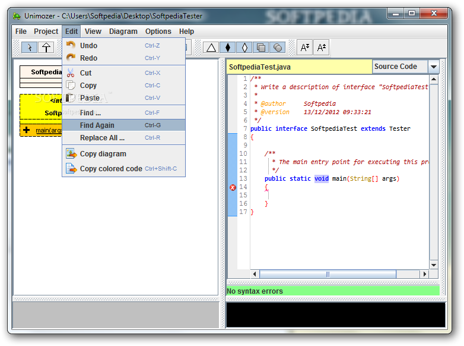Choose Find... from the Edit menu
This screenshot has height=346, width=464.
tap(123, 113)
